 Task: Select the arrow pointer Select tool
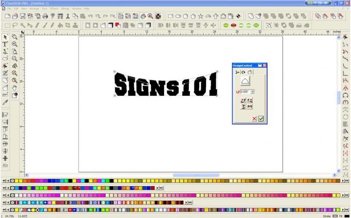pyautogui.click(x=5, y=37)
